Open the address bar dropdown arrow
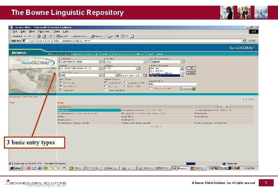 point(244,41)
